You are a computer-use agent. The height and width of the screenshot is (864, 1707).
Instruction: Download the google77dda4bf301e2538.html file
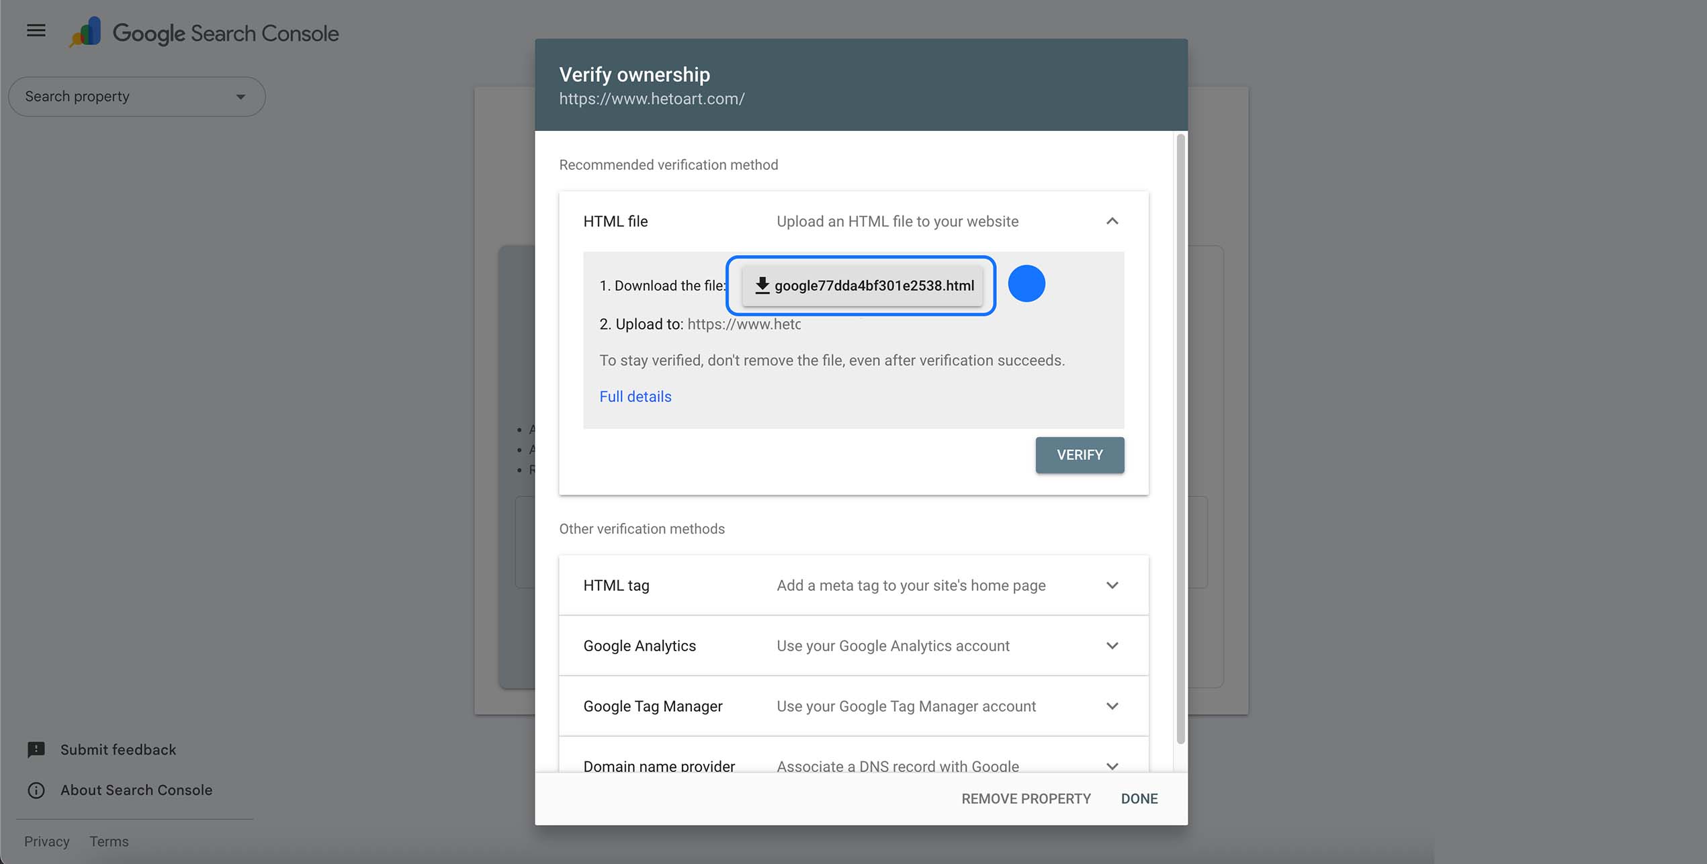click(862, 285)
